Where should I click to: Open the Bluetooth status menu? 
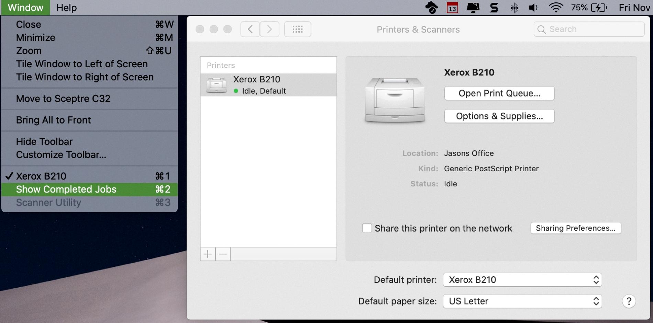click(x=513, y=7)
